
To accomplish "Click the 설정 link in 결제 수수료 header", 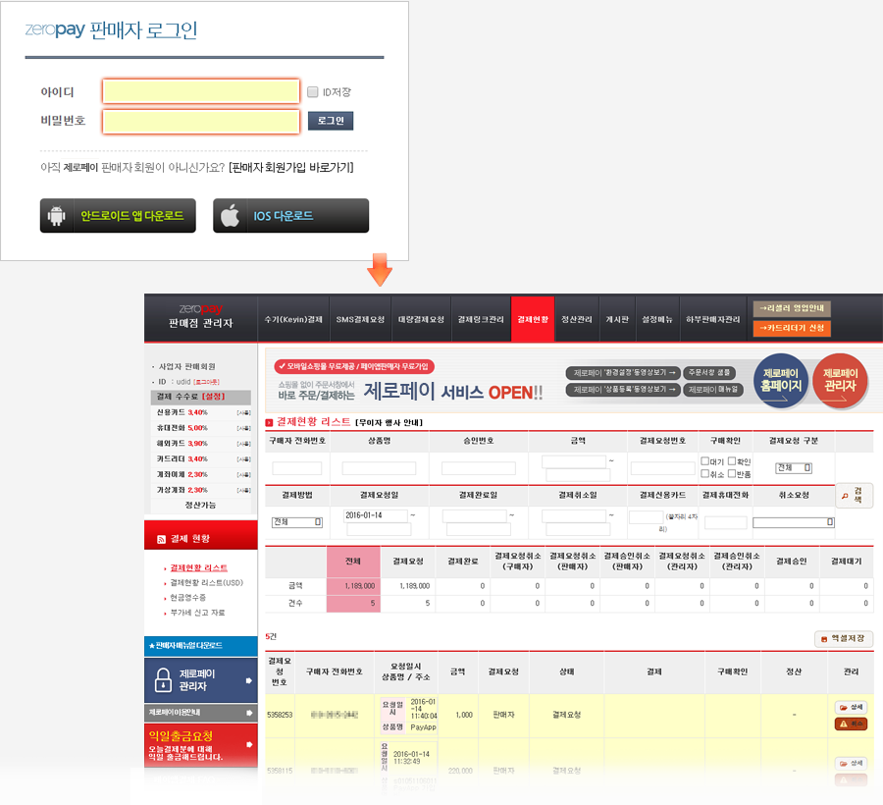I will pos(214,397).
